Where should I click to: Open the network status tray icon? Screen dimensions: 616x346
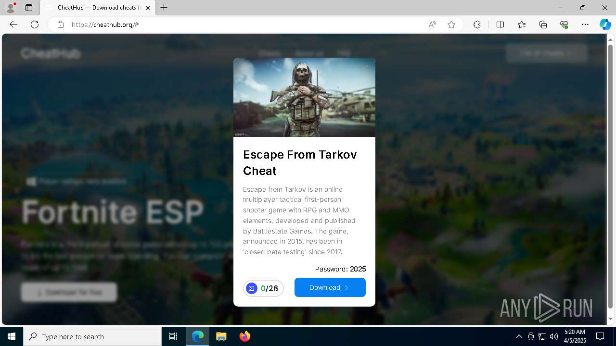click(542, 336)
